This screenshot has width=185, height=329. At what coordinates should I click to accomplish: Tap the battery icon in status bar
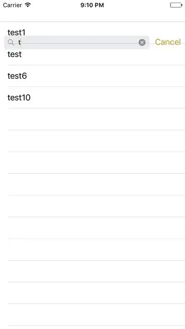[176, 5]
